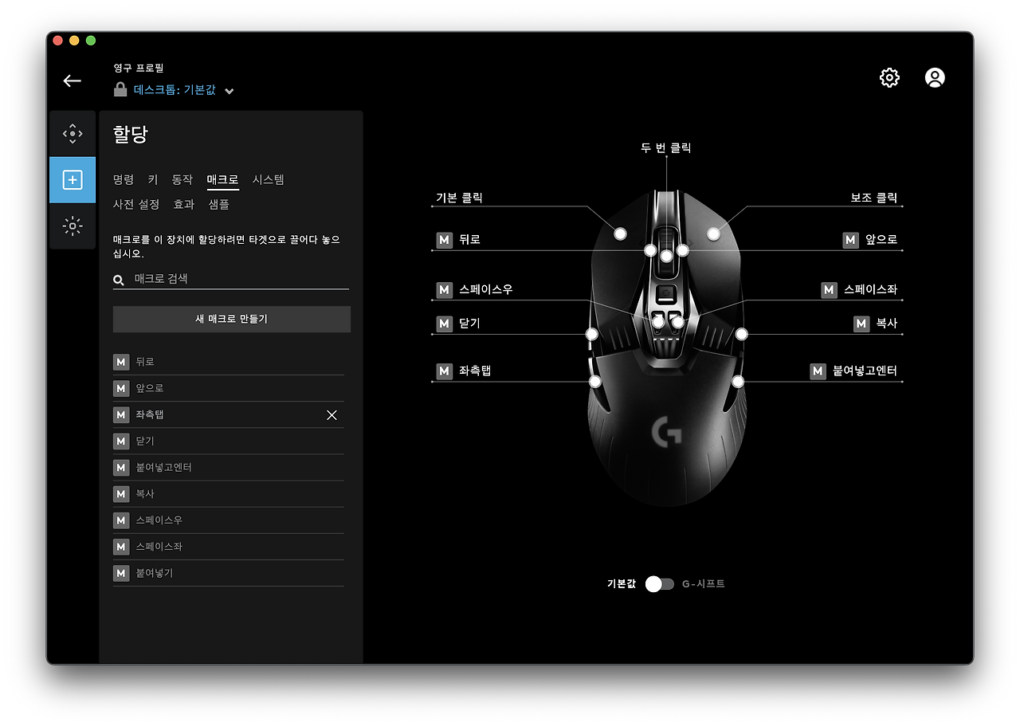Screen dimensions: 1020x726
Task: Go back using the left arrow icon
Action: coord(73,80)
